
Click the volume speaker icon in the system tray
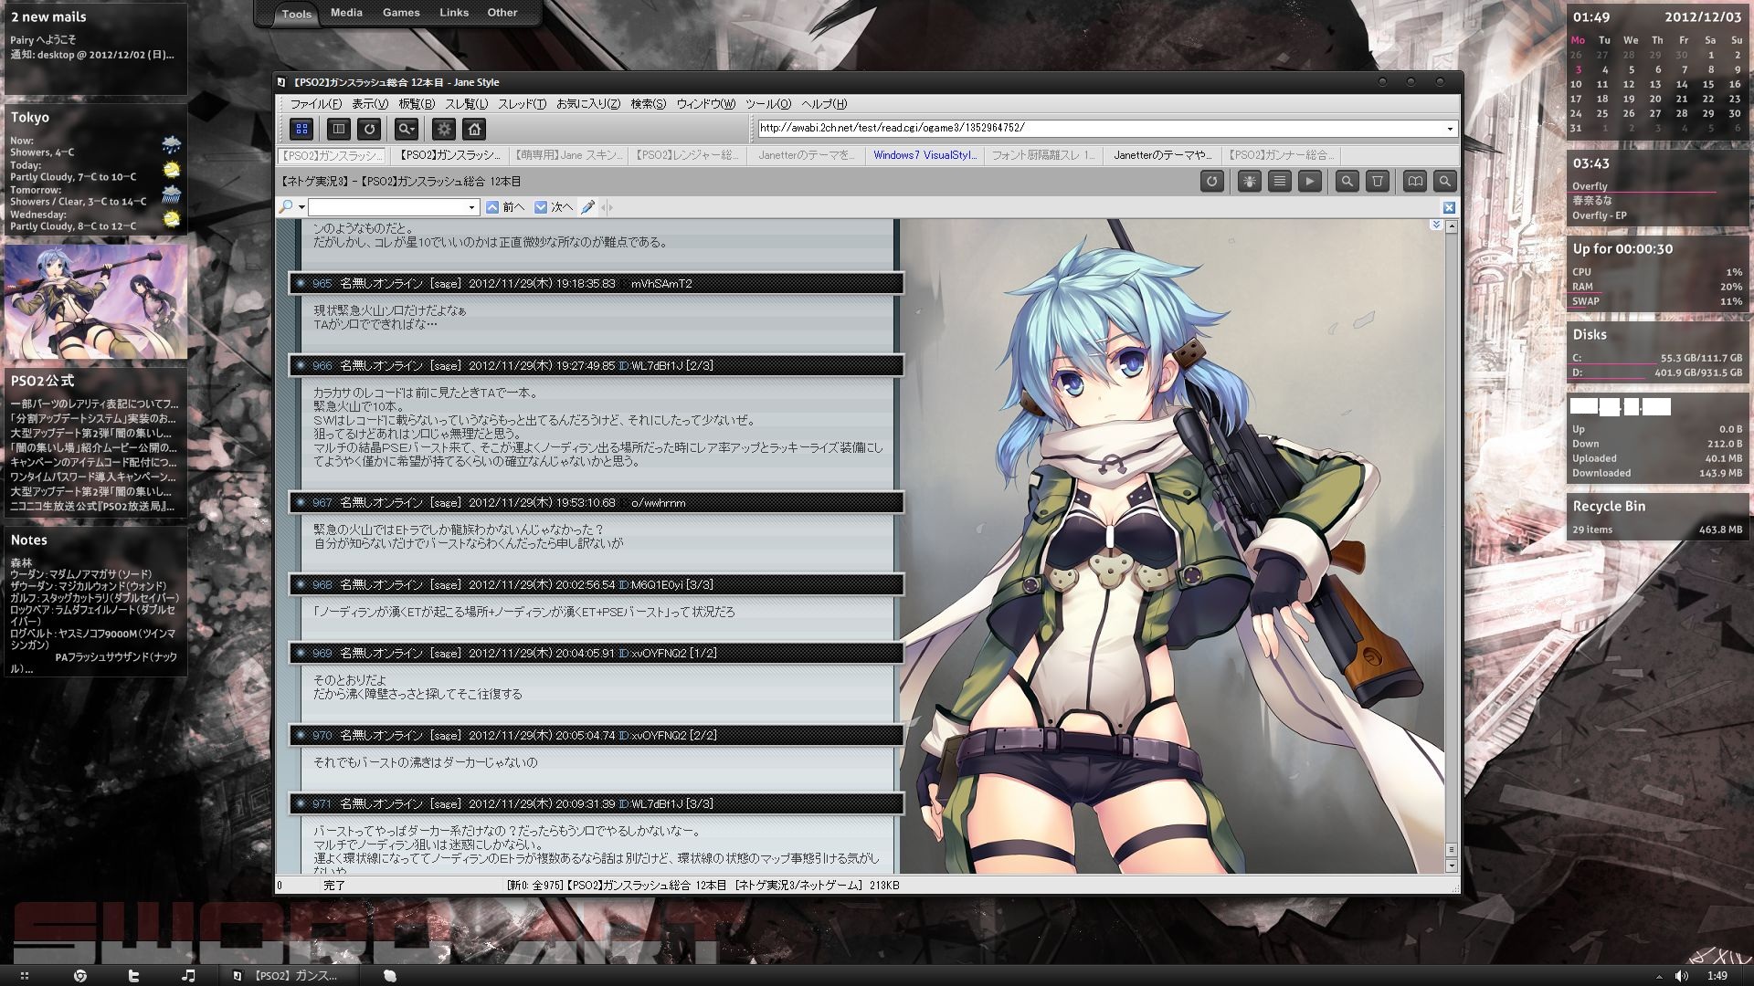1681,976
